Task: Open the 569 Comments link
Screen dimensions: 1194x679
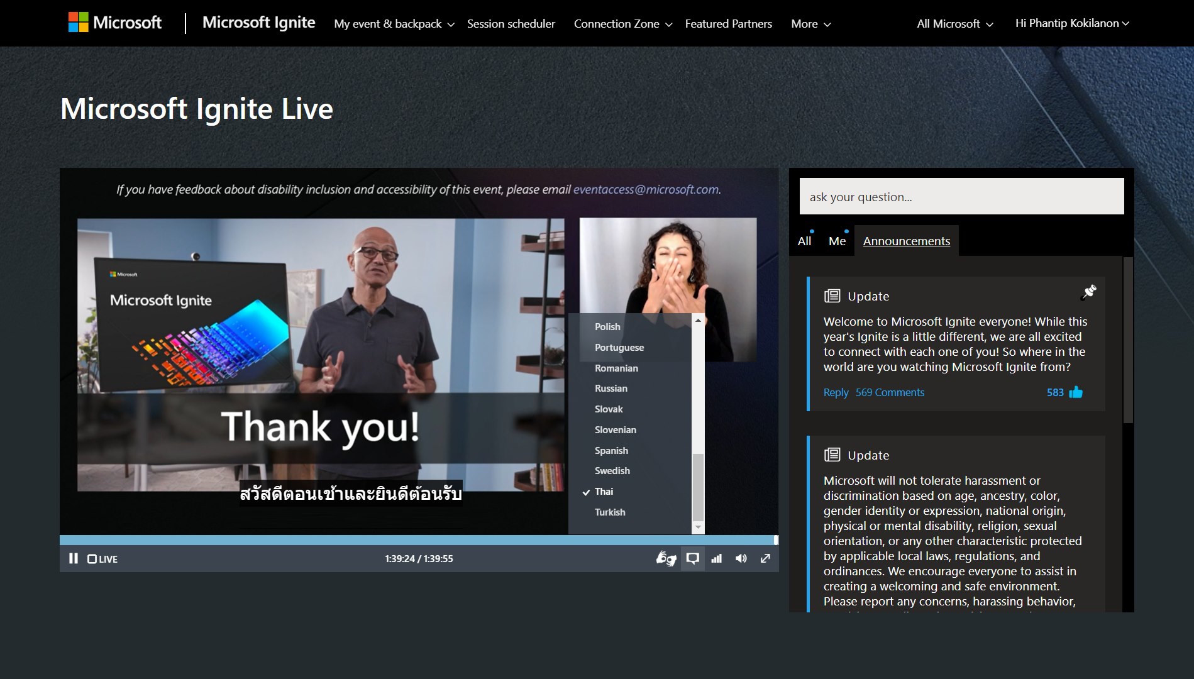Action: point(890,392)
